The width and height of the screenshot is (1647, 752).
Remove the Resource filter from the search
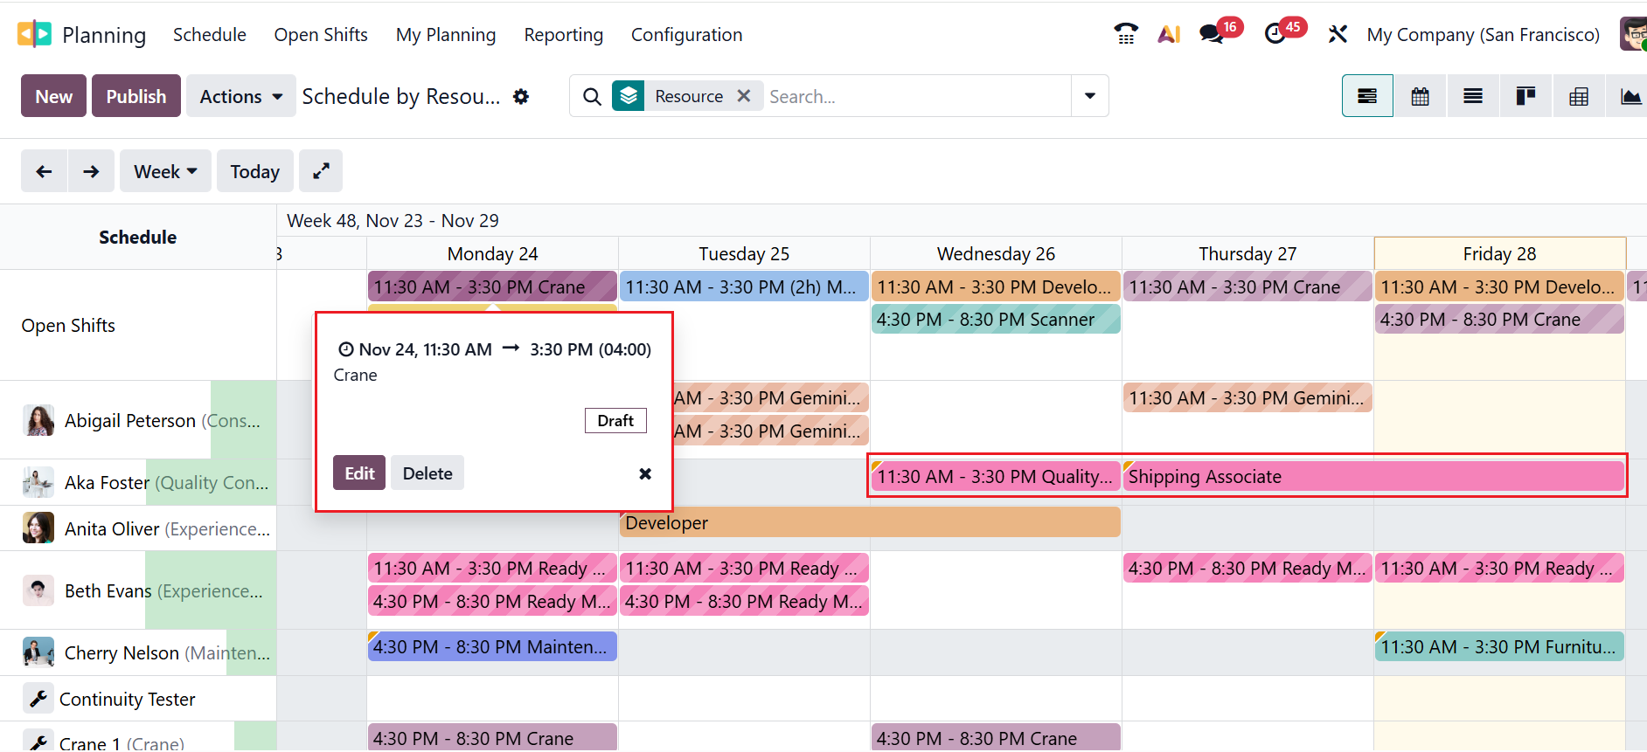coord(744,96)
